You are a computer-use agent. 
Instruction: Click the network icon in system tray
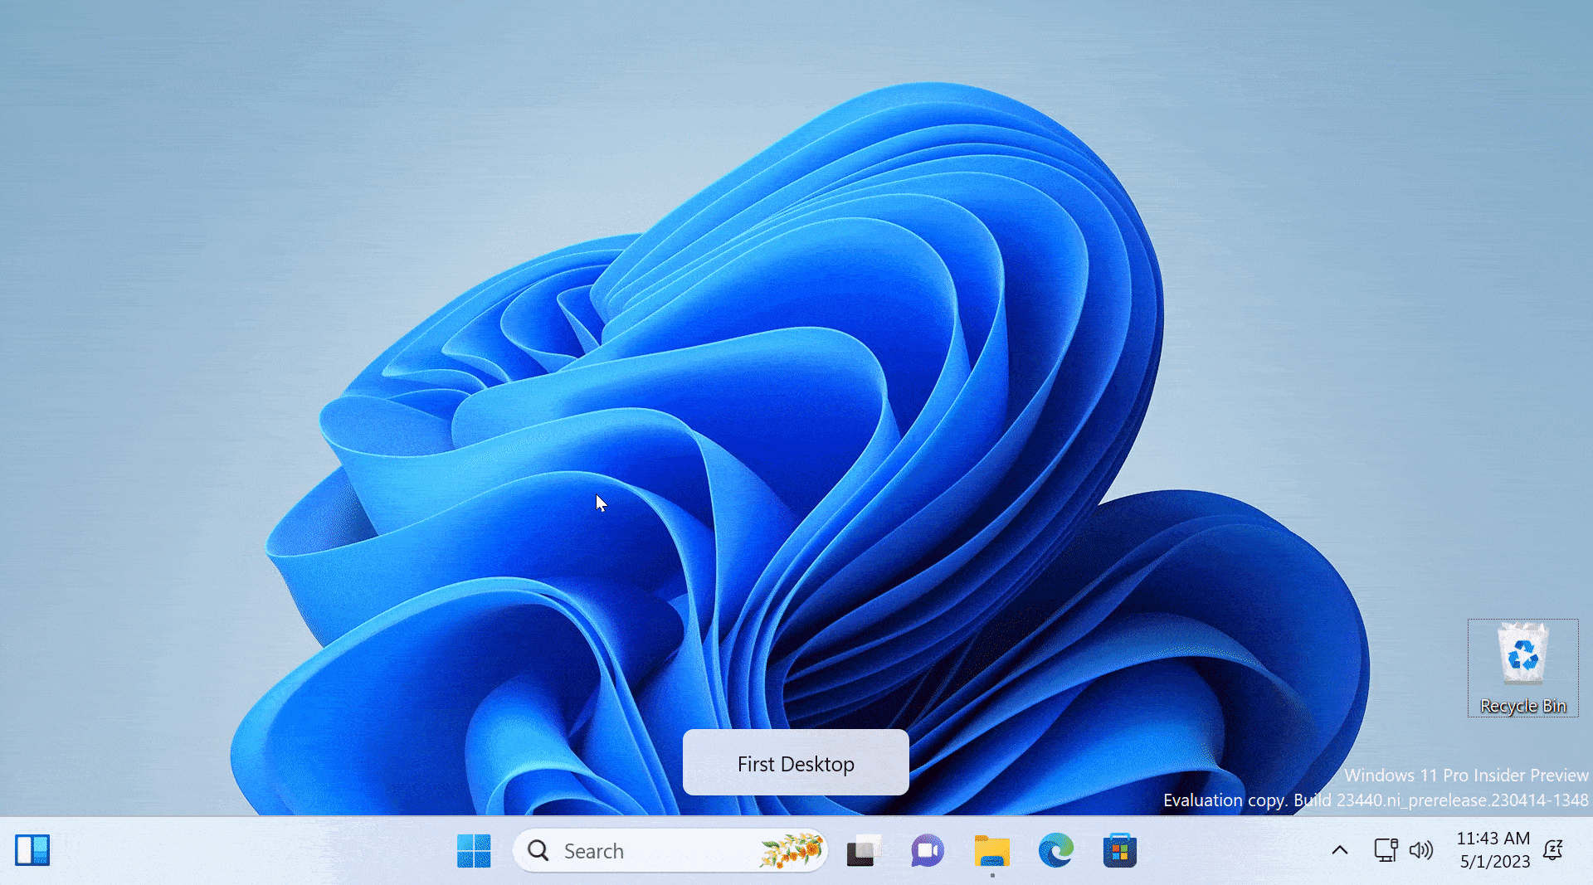tap(1384, 850)
